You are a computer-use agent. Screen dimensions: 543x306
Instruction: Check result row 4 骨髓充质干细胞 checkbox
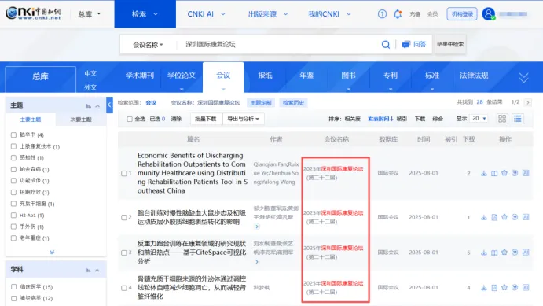(123, 288)
